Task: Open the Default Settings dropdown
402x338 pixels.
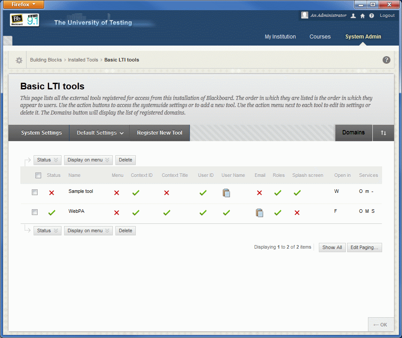Action: coord(99,133)
